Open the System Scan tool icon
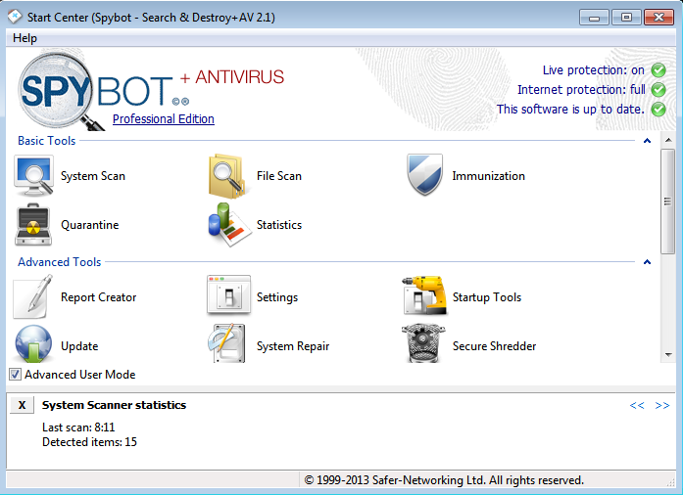Viewport: 683px width, 495px height. coord(34,176)
